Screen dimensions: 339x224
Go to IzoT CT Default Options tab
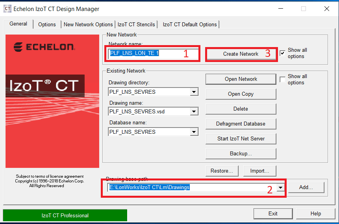190,24
